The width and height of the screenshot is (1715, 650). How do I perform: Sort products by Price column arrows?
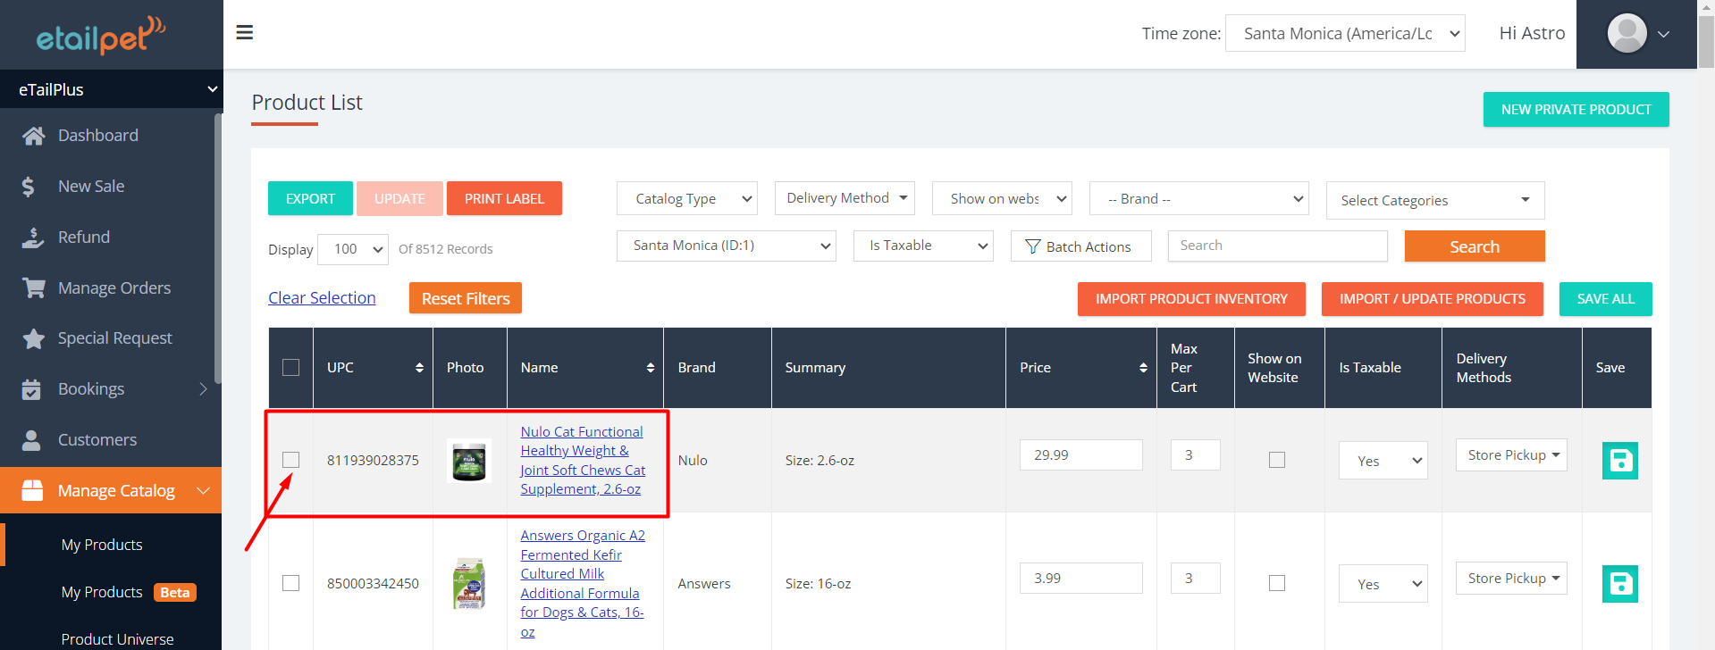tap(1142, 368)
